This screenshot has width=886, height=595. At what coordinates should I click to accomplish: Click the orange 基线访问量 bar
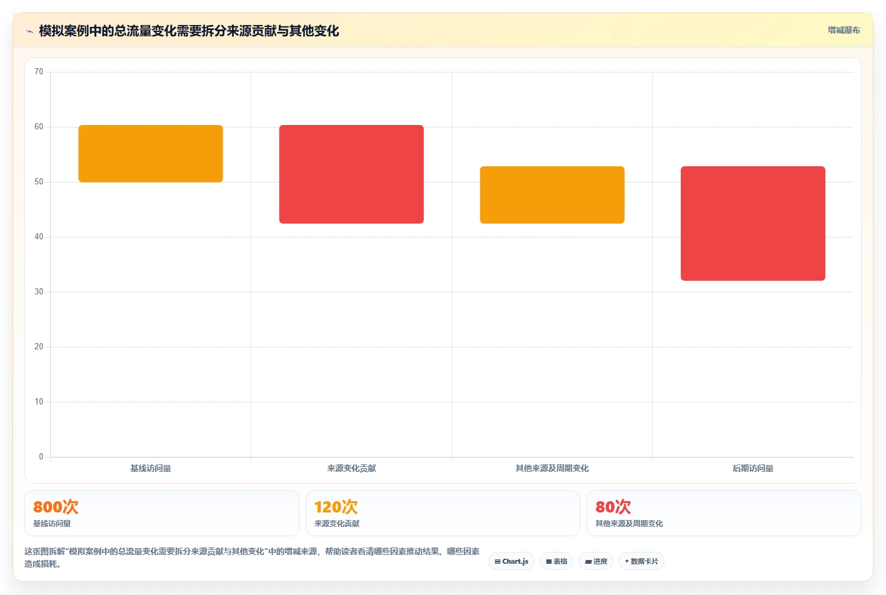tap(151, 154)
